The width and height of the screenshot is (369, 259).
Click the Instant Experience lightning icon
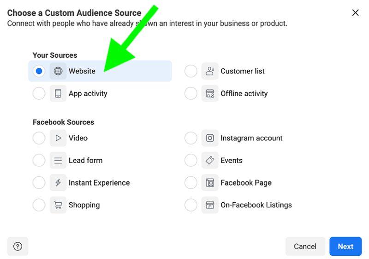click(x=58, y=183)
